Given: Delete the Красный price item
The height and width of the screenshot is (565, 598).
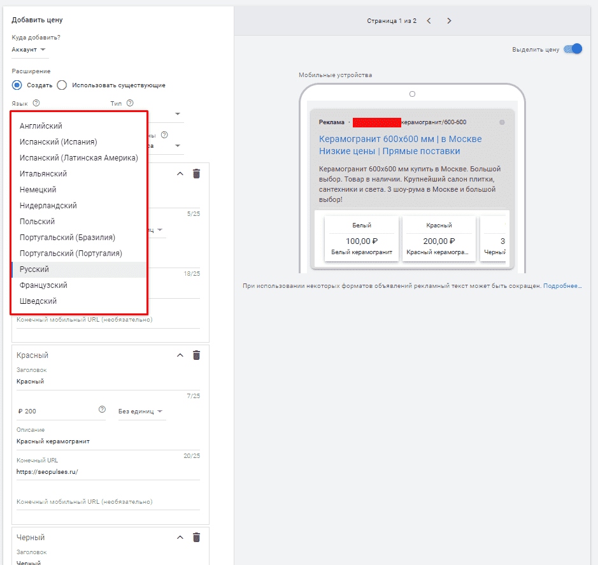Looking at the screenshot, I should [x=196, y=355].
